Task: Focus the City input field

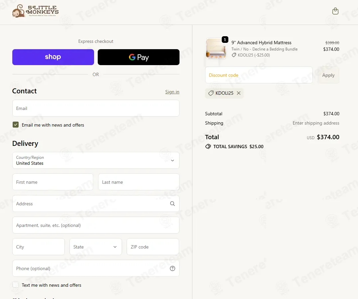Action: [38, 247]
